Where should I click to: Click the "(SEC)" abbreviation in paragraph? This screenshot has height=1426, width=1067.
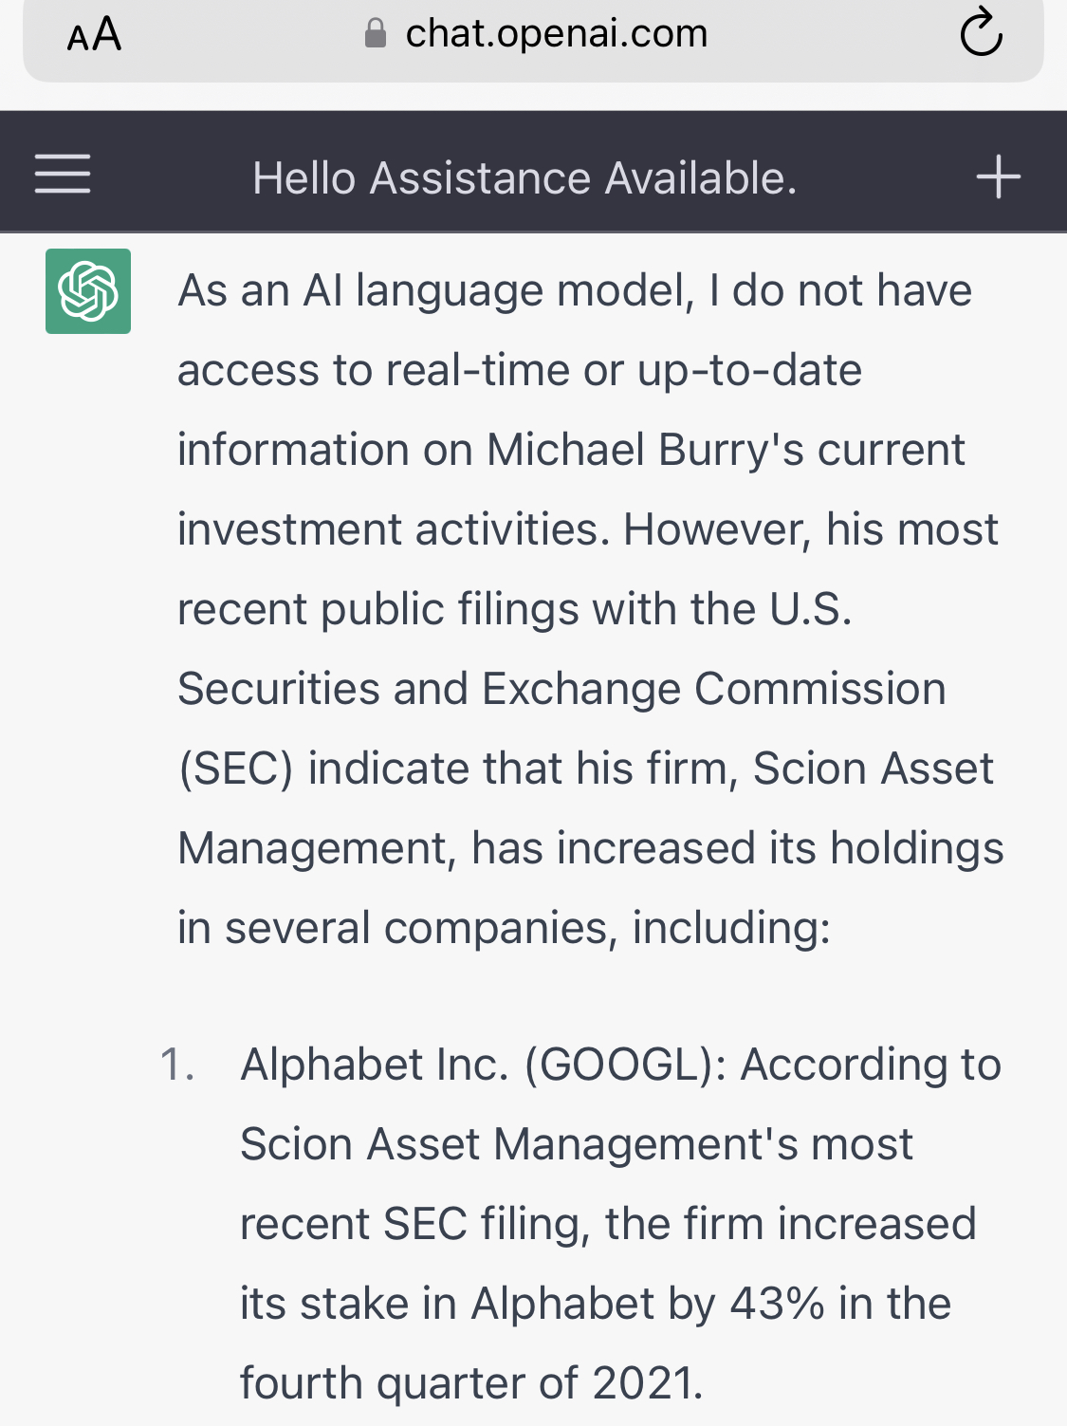click(236, 769)
